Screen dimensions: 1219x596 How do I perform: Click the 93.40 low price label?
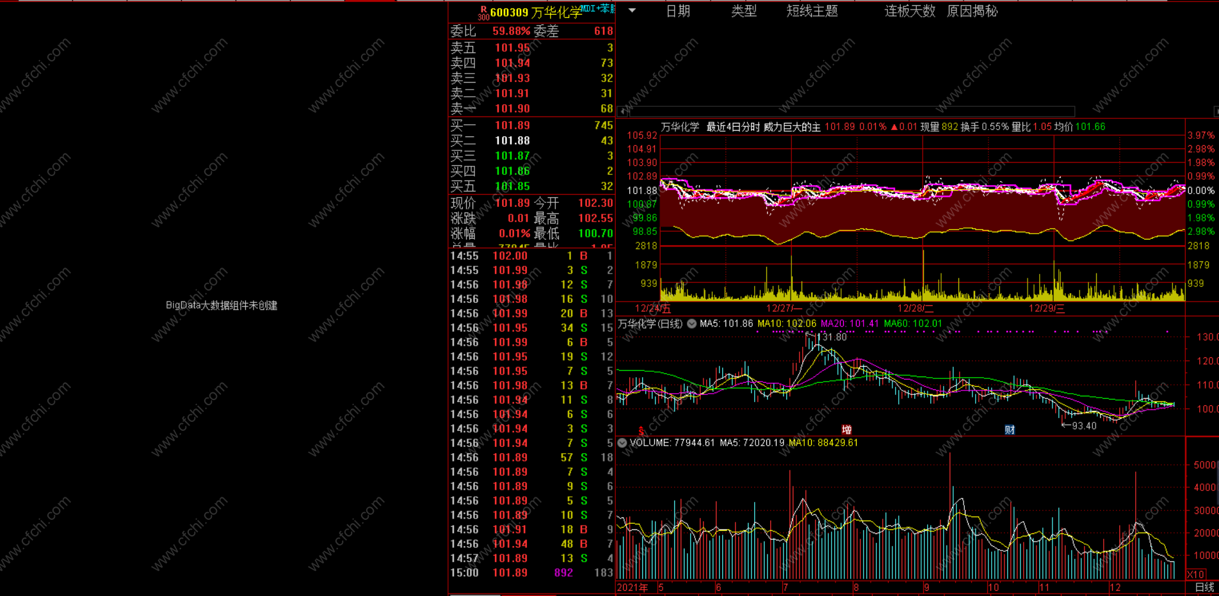click(x=1084, y=426)
